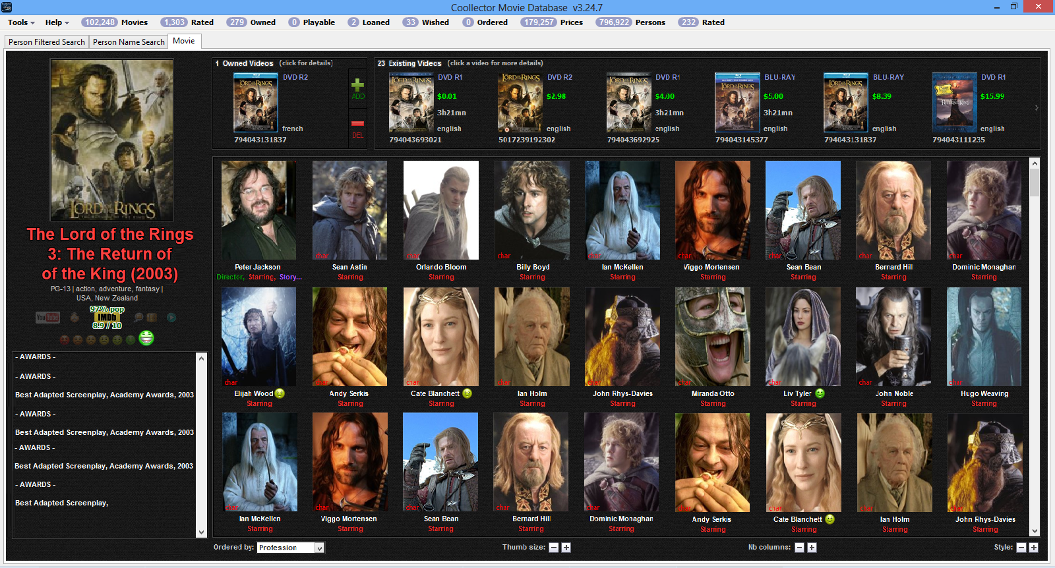Reduce Nb columns with minus button
Image resolution: width=1055 pixels, height=568 pixels.
click(799, 548)
